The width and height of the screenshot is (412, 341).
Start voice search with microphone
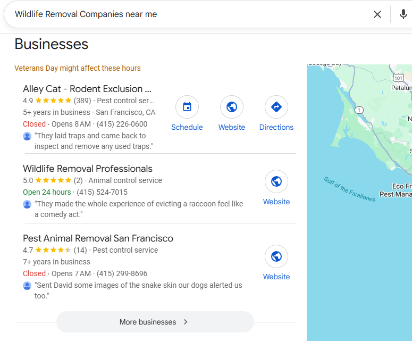(x=403, y=14)
